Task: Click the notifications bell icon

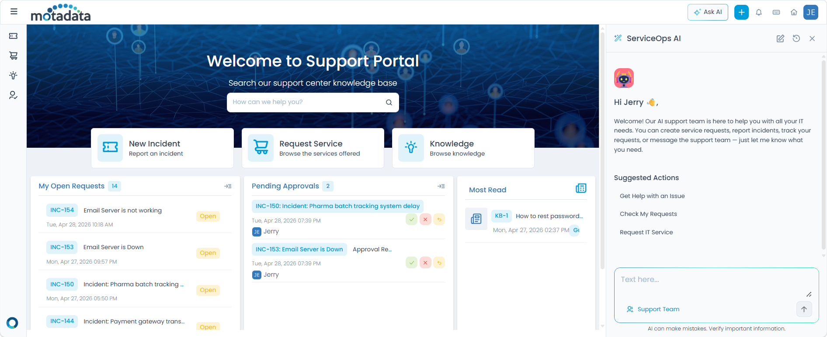Action: [x=759, y=12]
